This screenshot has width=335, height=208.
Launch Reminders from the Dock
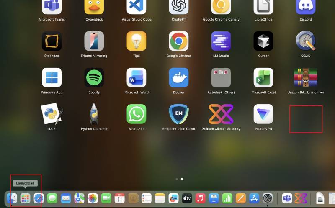pos(147,198)
